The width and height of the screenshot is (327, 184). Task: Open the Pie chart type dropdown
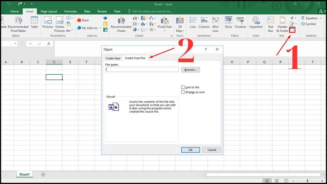(136, 30)
